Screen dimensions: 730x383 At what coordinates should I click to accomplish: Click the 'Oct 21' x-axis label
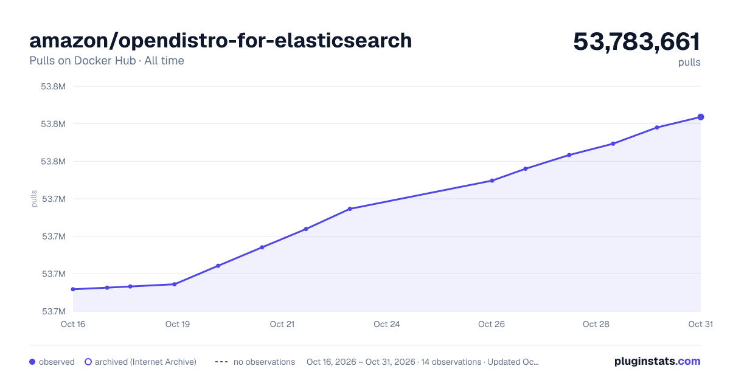[x=282, y=324]
